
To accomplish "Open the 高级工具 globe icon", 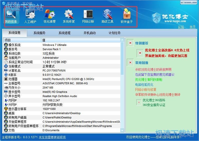I will tap(107, 14).
